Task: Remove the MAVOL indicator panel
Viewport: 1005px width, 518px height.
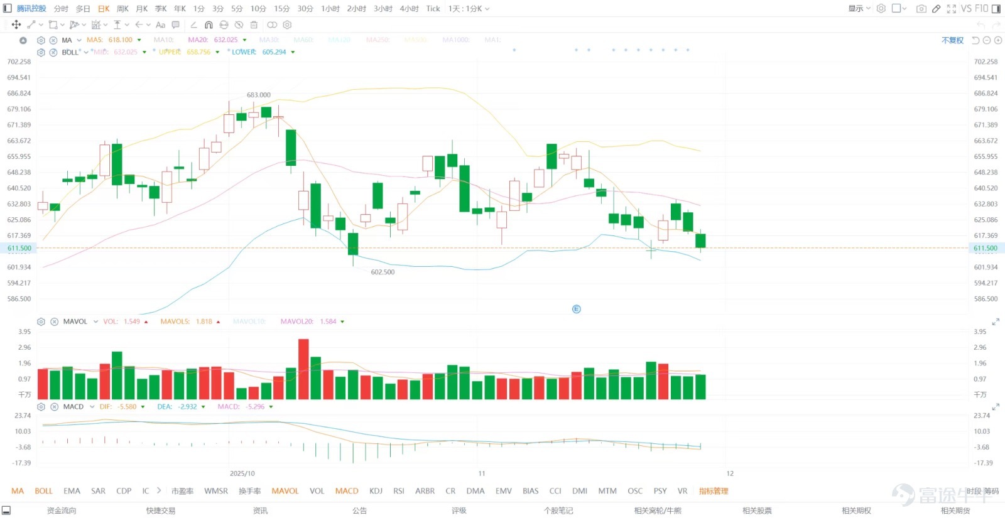Action: [55, 321]
